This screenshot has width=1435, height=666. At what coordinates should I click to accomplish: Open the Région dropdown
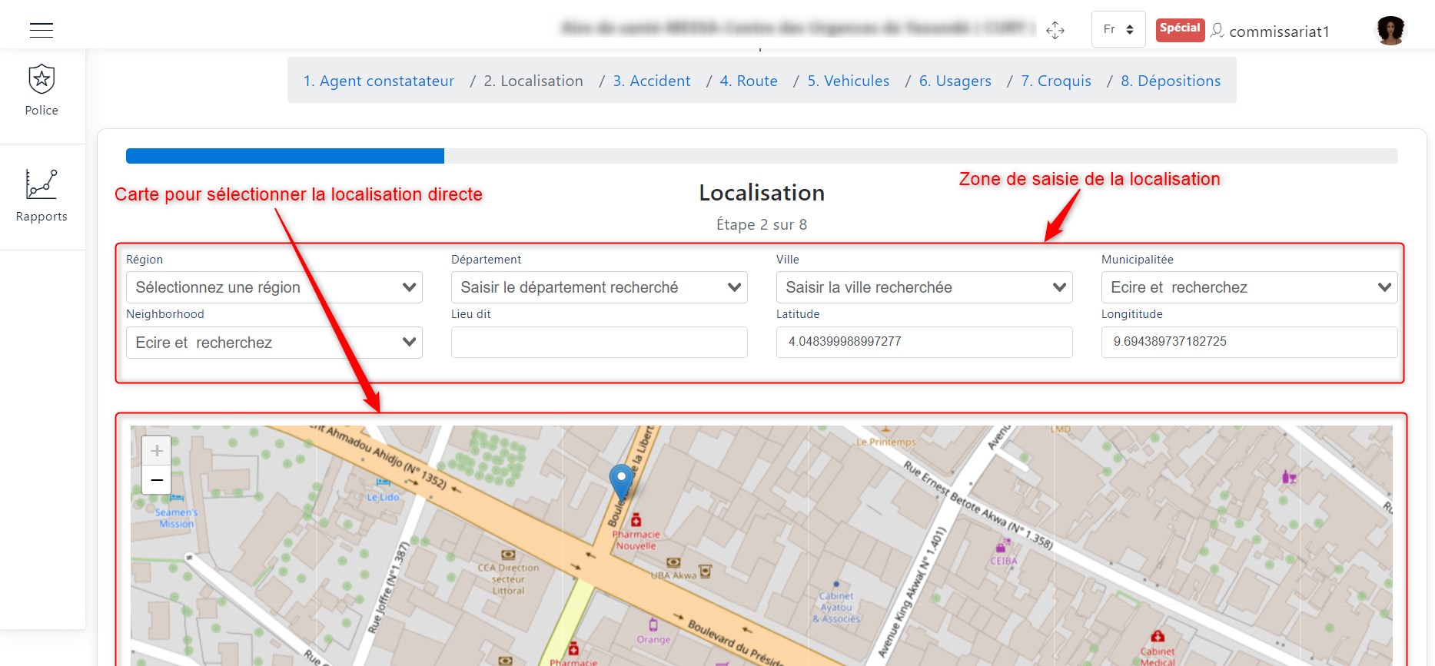274,287
